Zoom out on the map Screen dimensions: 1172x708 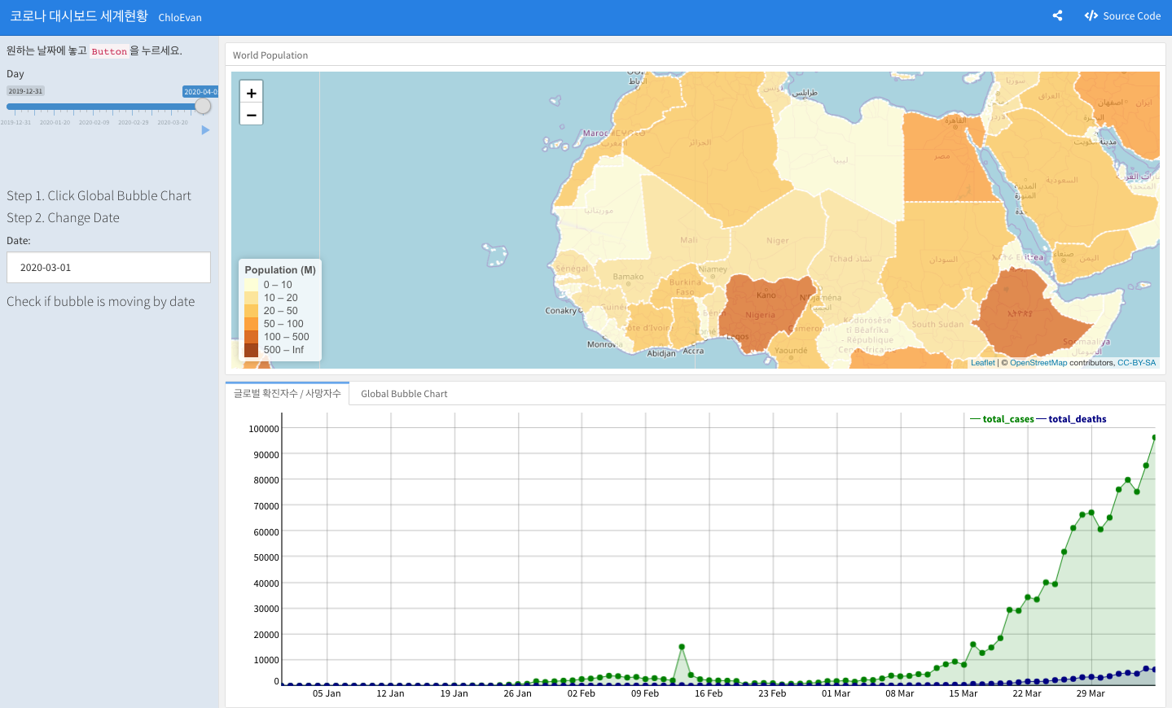point(251,115)
